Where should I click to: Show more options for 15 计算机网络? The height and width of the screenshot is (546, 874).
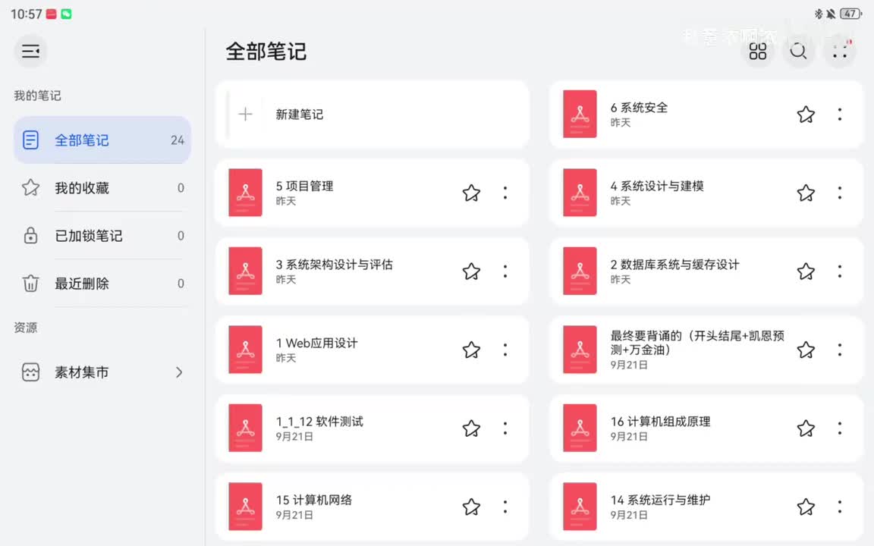click(x=505, y=507)
